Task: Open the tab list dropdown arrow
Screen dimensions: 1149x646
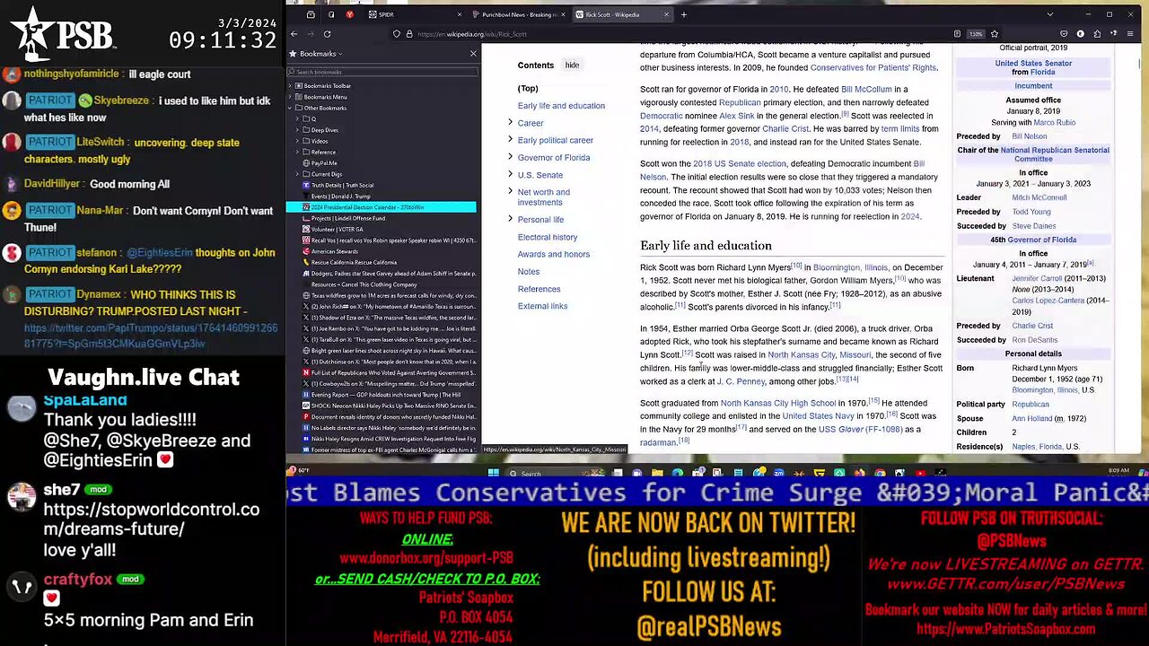Action: (x=1050, y=14)
